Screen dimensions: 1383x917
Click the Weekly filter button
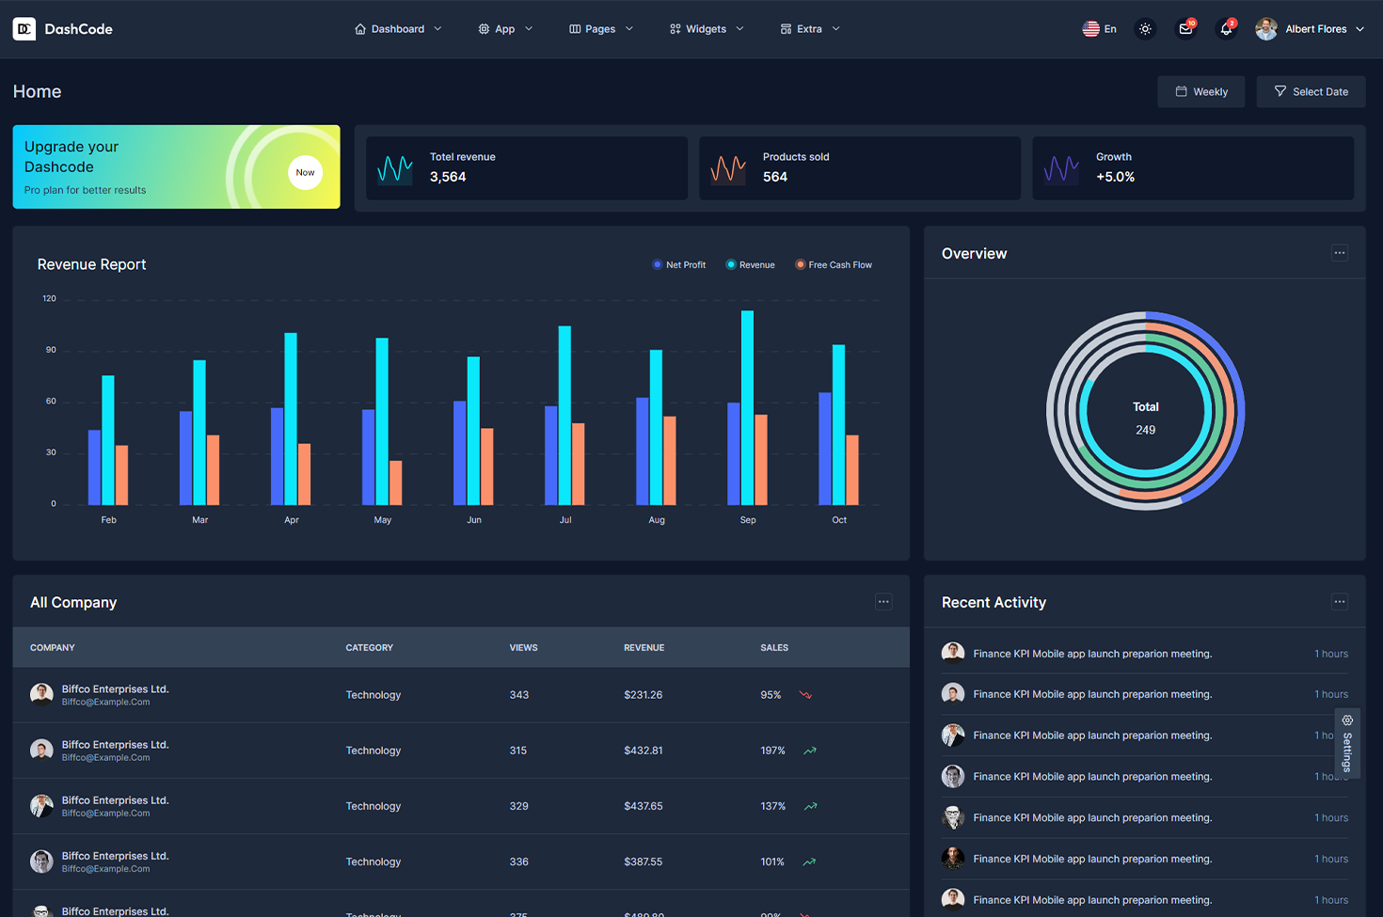pyautogui.click(x=1201, y=92)
